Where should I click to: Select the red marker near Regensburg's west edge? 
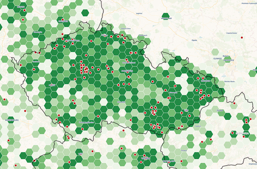tap(4, 99)
